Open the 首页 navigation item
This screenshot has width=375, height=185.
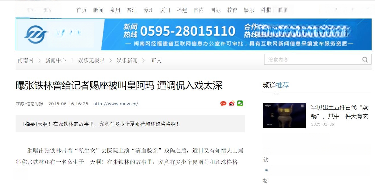81,10
